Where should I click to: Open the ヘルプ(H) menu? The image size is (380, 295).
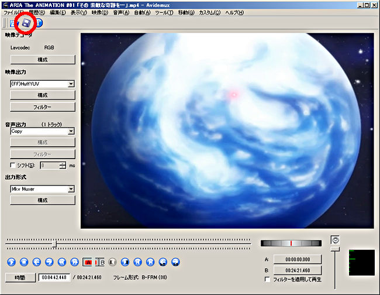click(x=234, y=13)
